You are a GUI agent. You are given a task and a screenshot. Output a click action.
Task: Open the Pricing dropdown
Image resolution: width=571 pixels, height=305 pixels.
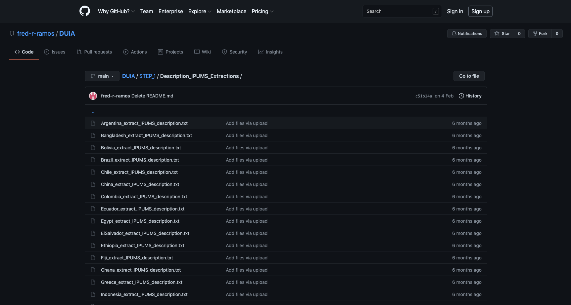pyautogui.click(x=262, y=11)
